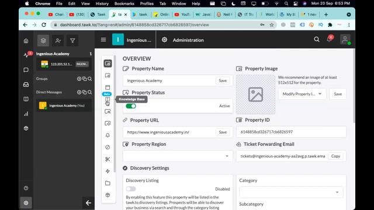Open the overview icon in admin menu
374x210 pixels.
(x=108, y=64)
